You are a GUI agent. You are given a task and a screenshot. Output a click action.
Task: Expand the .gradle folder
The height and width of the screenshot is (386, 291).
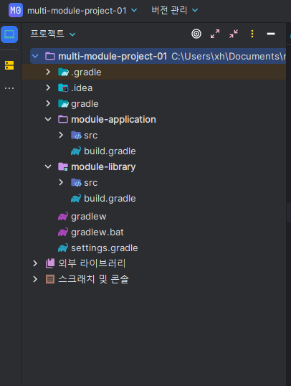coord(48,72)
